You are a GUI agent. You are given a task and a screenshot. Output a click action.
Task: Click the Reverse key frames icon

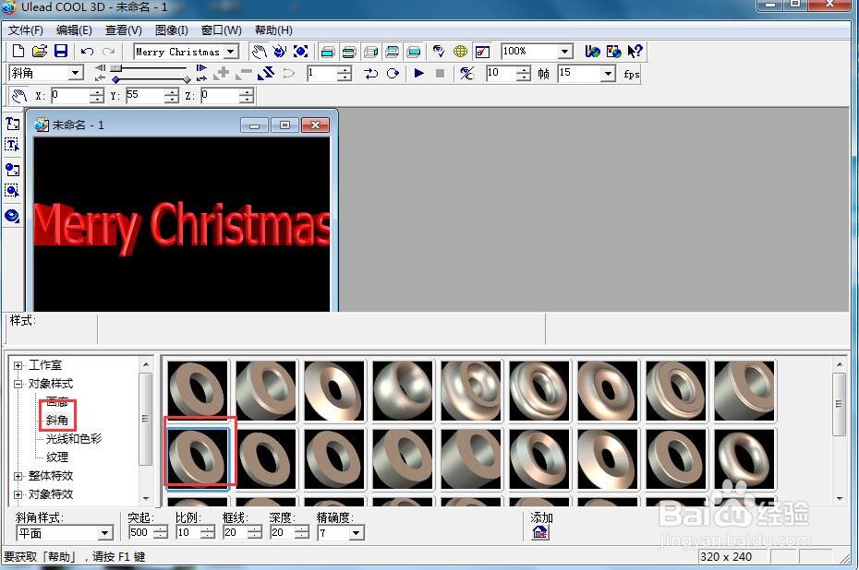tap(266, 73)
